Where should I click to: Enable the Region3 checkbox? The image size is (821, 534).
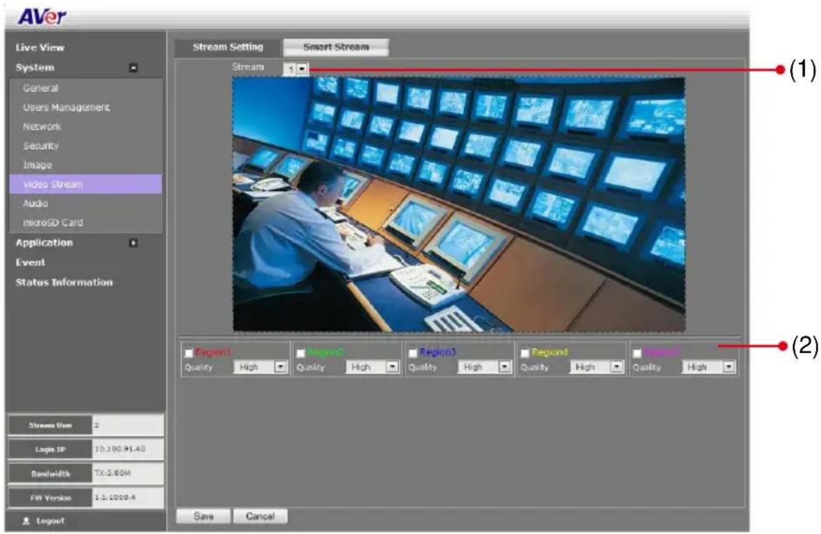pos(413,353)
